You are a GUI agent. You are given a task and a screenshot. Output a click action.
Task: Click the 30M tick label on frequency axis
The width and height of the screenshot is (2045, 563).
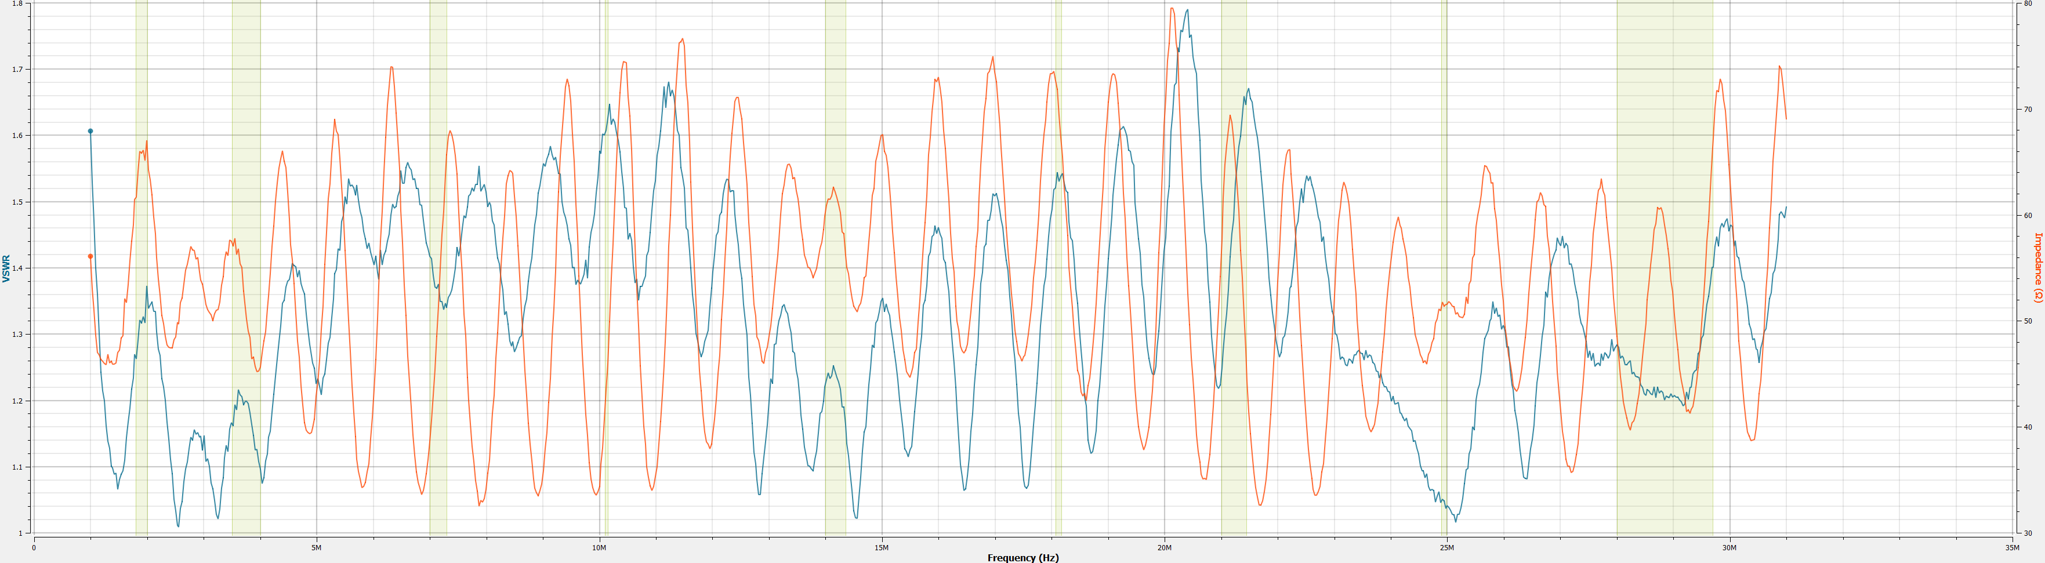[1730, 547]
